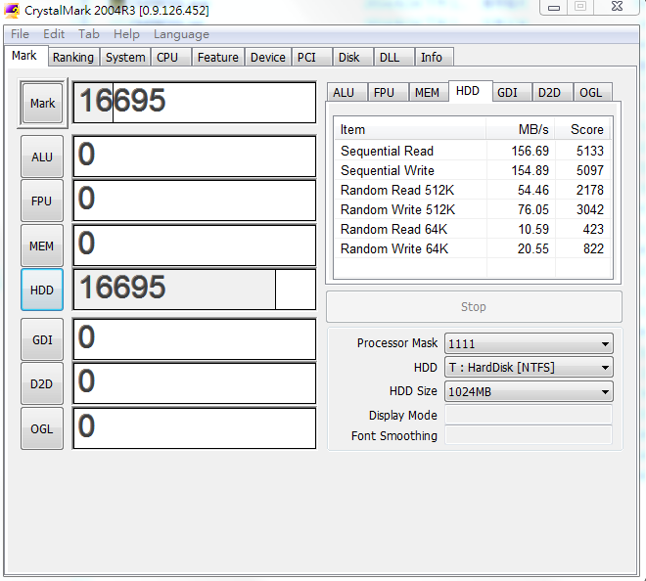This screenshot has height=581, width=646.
Task: Switch to the Feature tab
Action: tap(218, 58)
